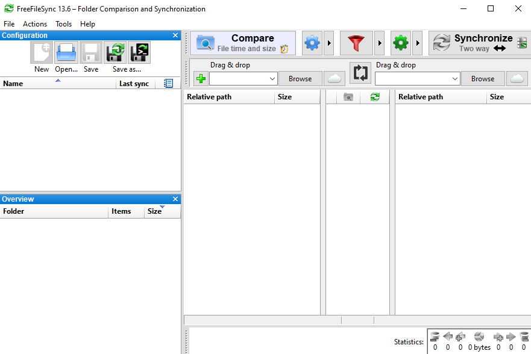Expand sync settings arrow menu

coord(418,43)
